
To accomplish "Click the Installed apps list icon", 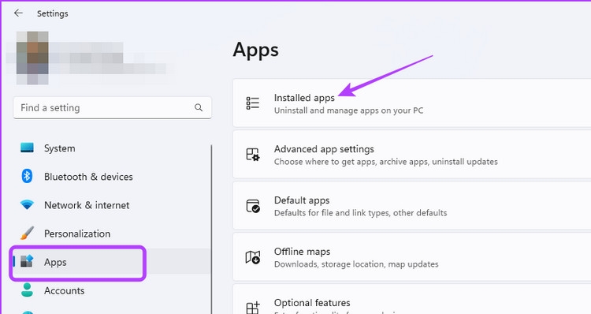I will click(x=252, y=103).
